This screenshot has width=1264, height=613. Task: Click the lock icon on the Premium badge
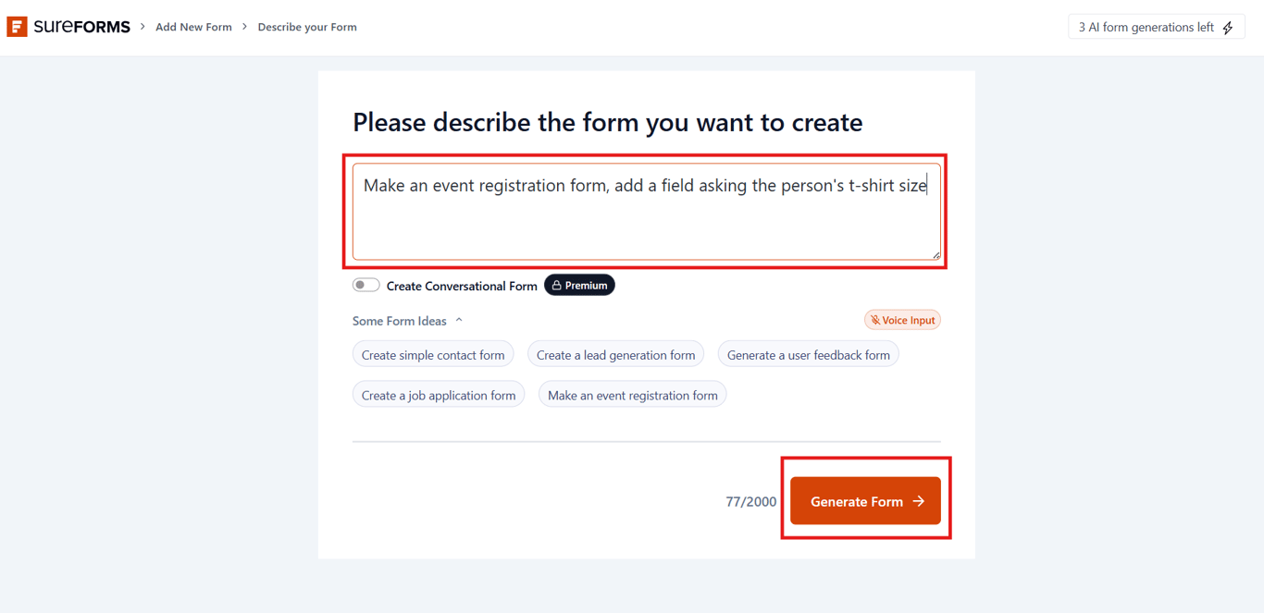tap(555, 285)
